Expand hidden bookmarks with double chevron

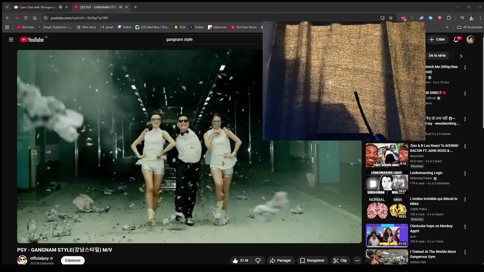(447, 27)
